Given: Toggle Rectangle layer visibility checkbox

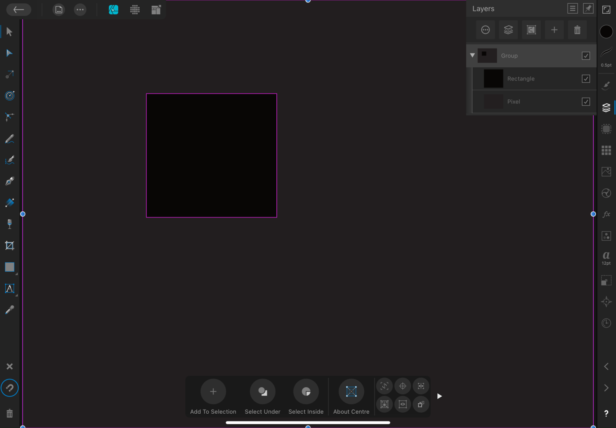Looking at the screenshot, I should click(x=586, y=78).
